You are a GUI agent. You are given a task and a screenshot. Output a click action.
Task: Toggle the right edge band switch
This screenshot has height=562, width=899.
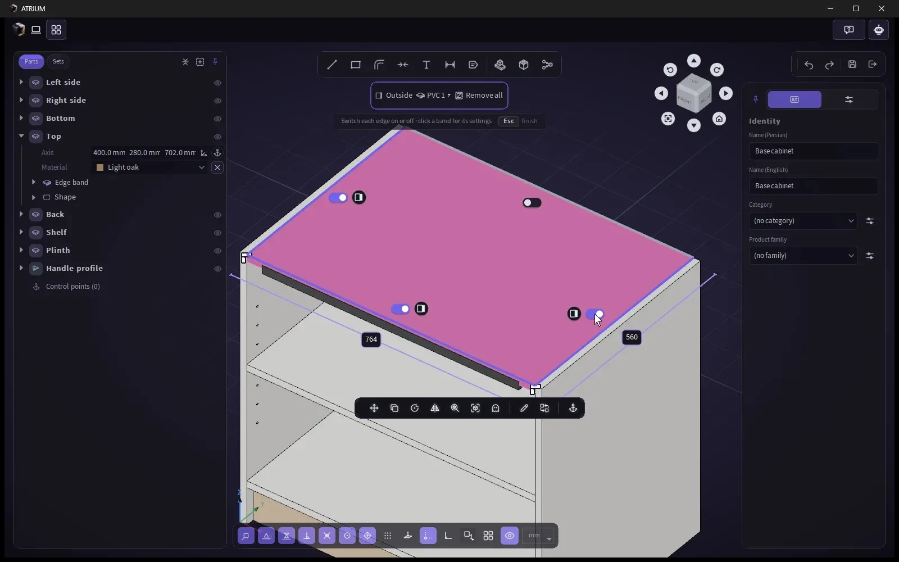point(595,314)
